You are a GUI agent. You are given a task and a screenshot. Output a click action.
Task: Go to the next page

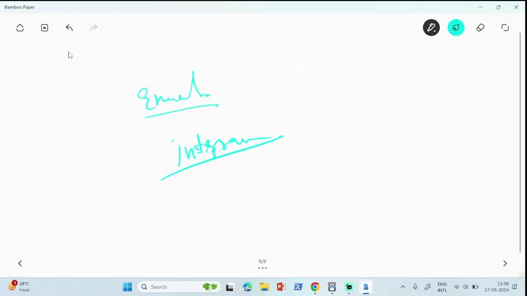pyautogui.click(x=505, y=263)
